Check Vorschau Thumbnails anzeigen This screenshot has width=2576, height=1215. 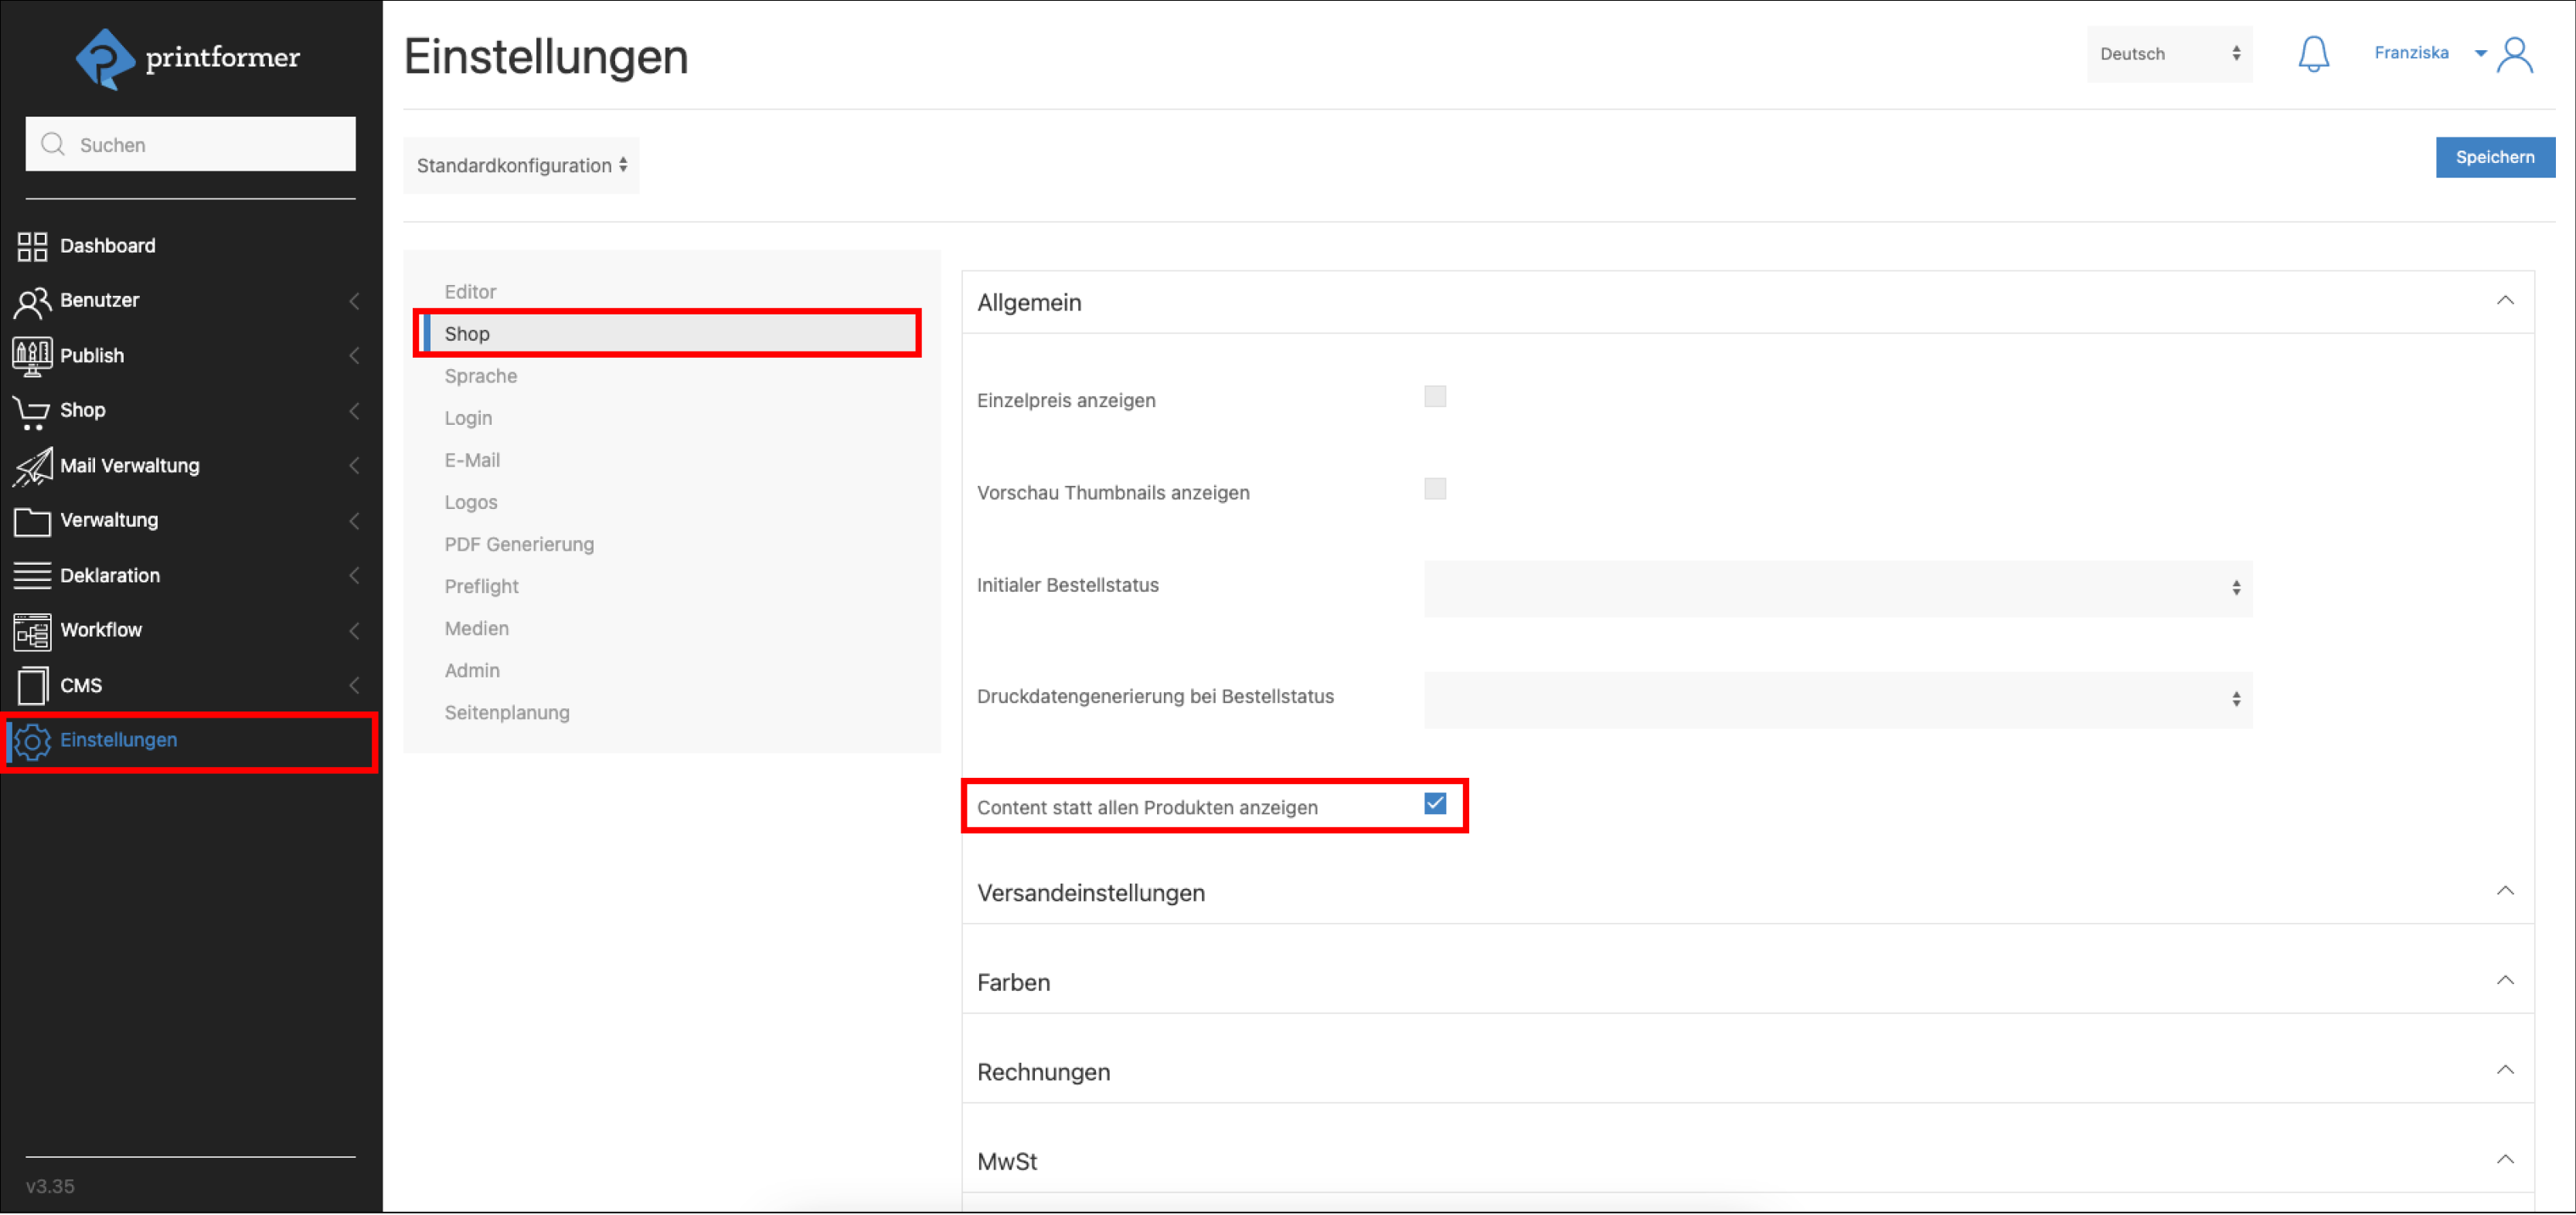[x=1435, y=489]
